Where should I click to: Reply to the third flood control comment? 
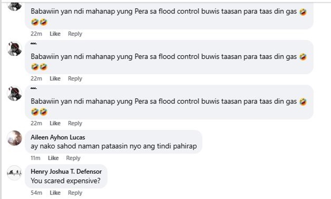[75, 124]
